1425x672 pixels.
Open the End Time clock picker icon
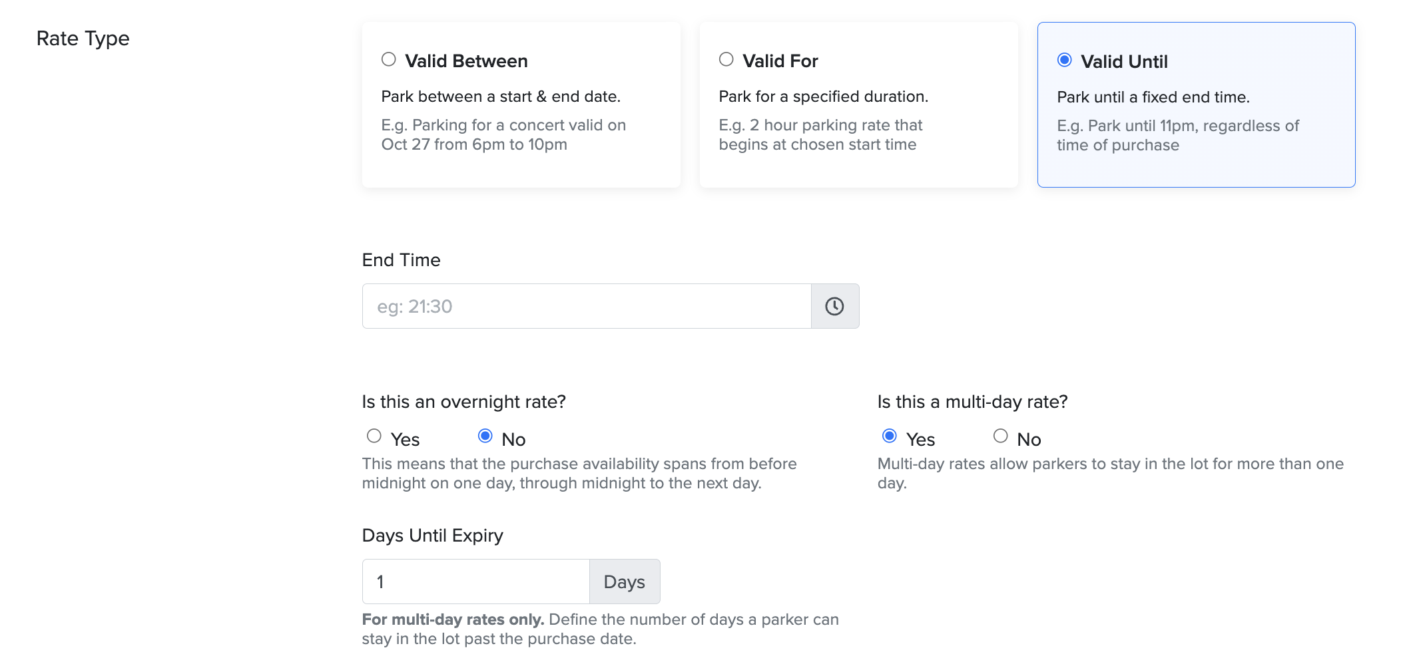click(834, 306)
